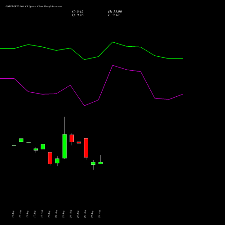Image resolution: width=225 pixels, height=225 pixels.
Task: Click the '20 Aug' date axis label
Action: click(x=56, y=214)
